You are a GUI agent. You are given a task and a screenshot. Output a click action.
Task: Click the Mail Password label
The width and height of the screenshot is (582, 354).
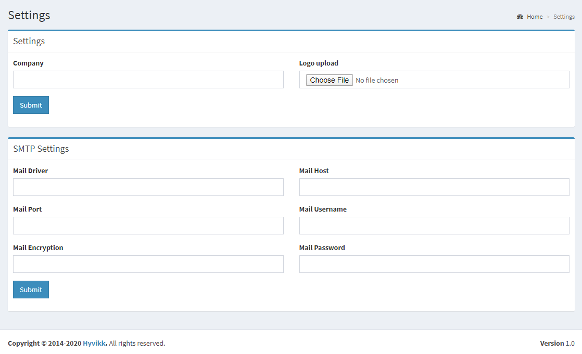pos(322,247)
